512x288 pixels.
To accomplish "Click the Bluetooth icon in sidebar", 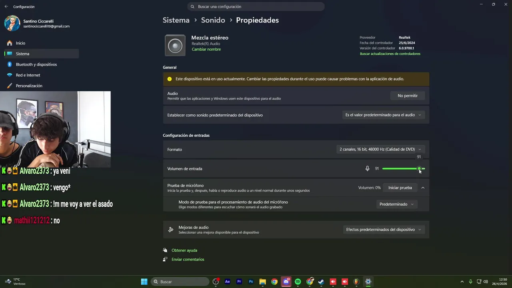I will [x=10, y=64].
